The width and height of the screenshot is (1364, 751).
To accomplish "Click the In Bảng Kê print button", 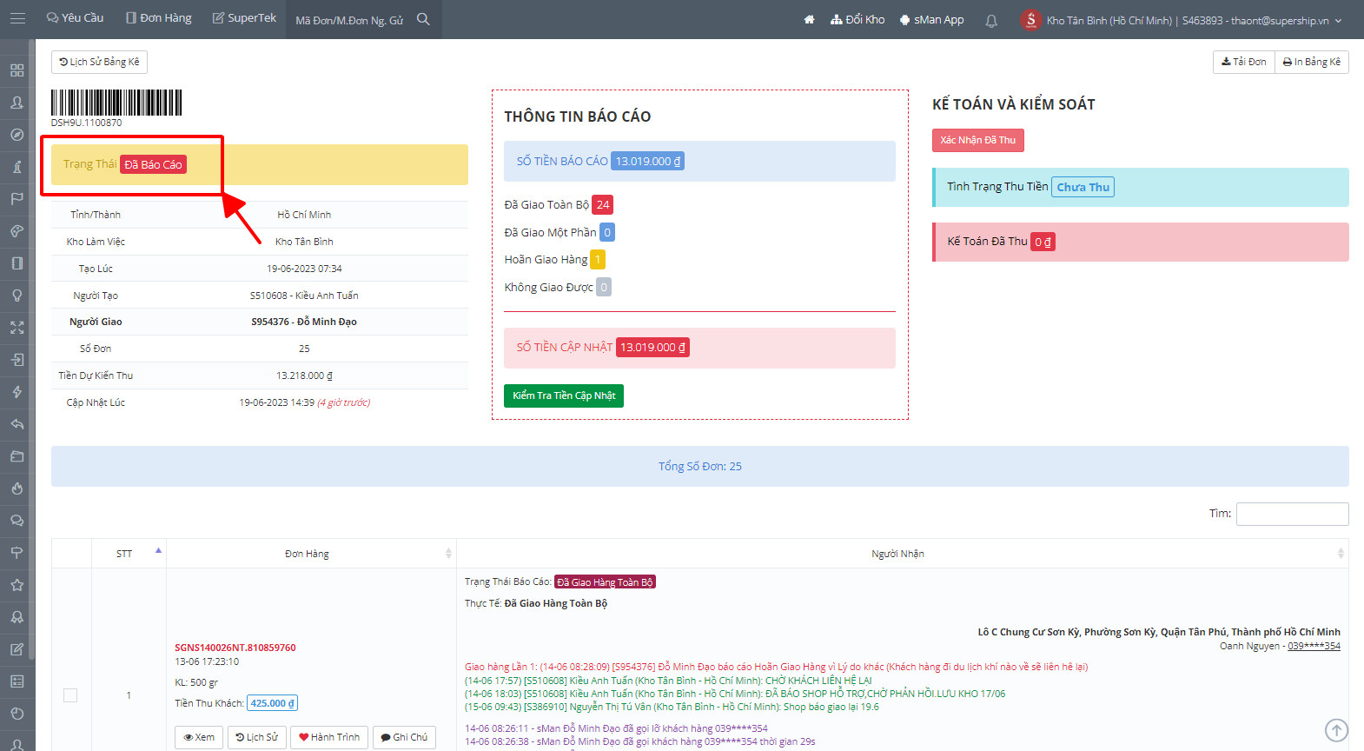I will click(x=1312, y=62).
